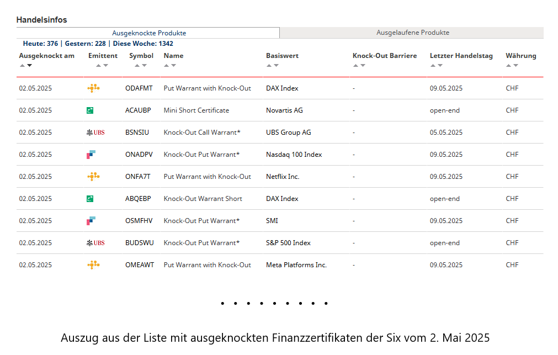Open symbol ODAFMT
The width and height of the screenshot is (558, 355).
(139, 88)
